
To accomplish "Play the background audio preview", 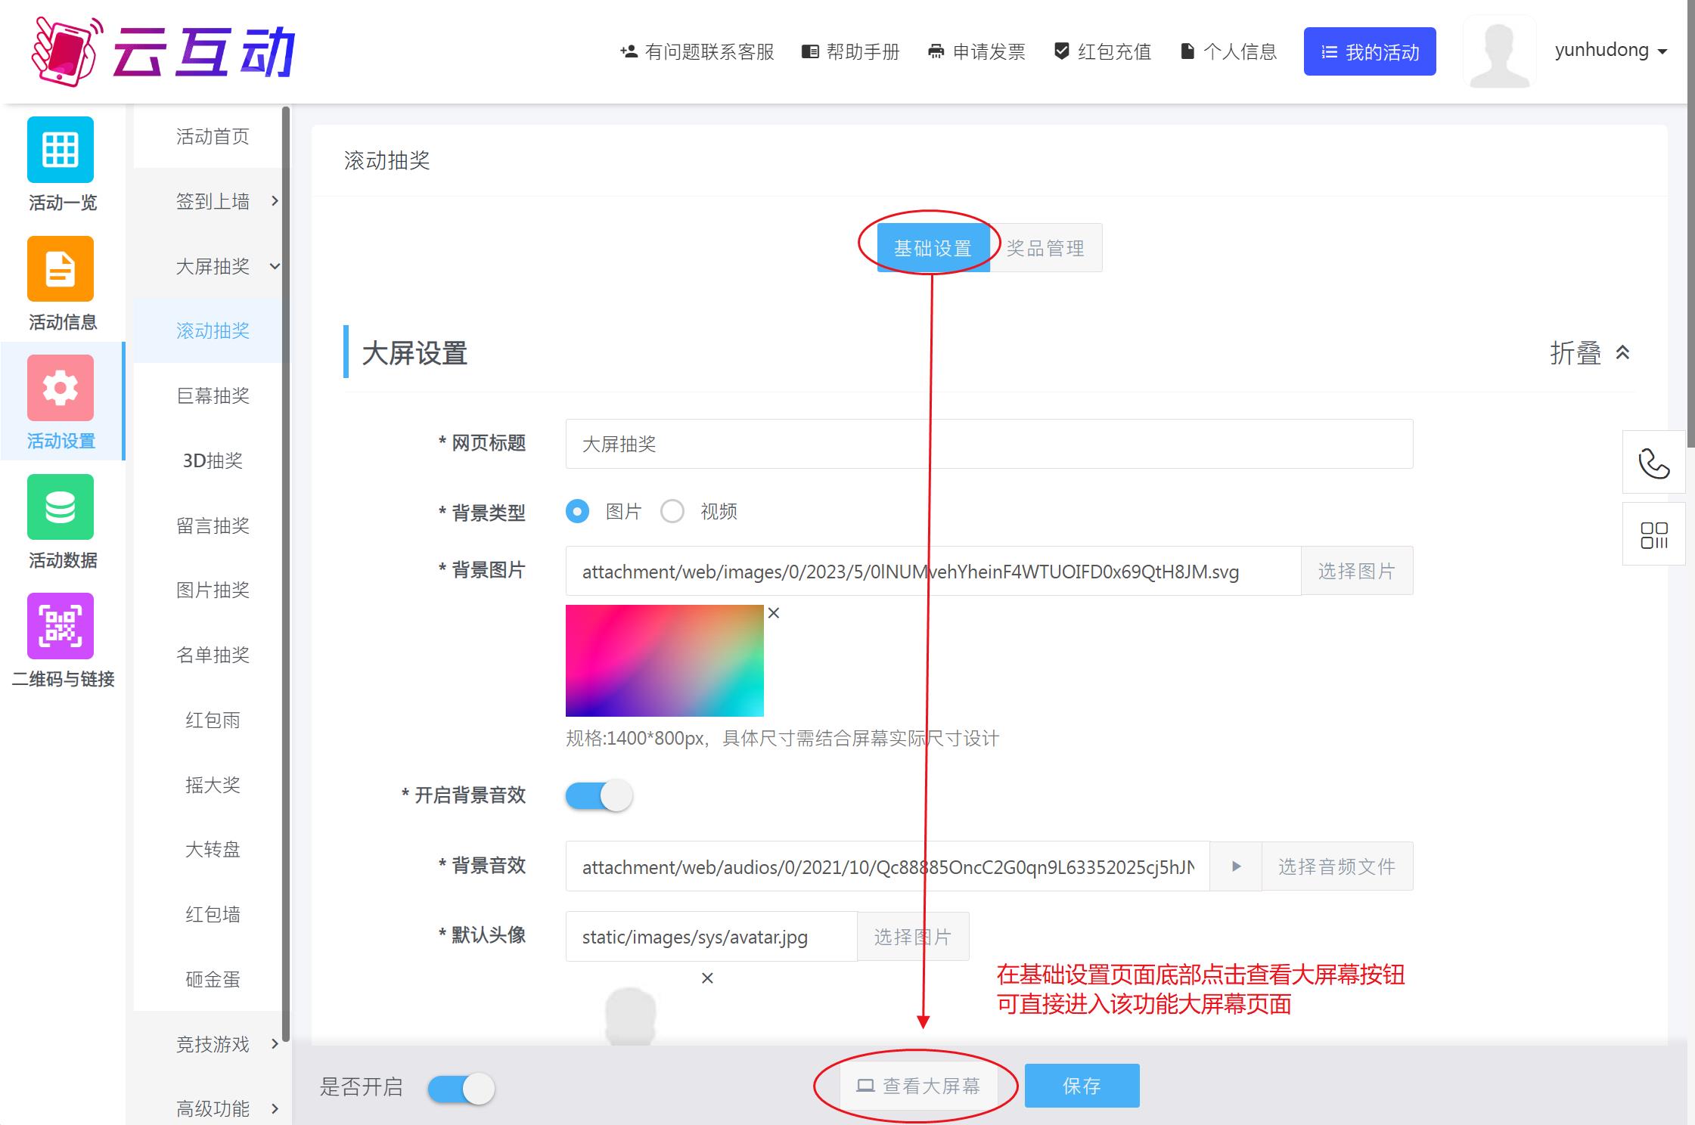I will tap(1236, 866).
